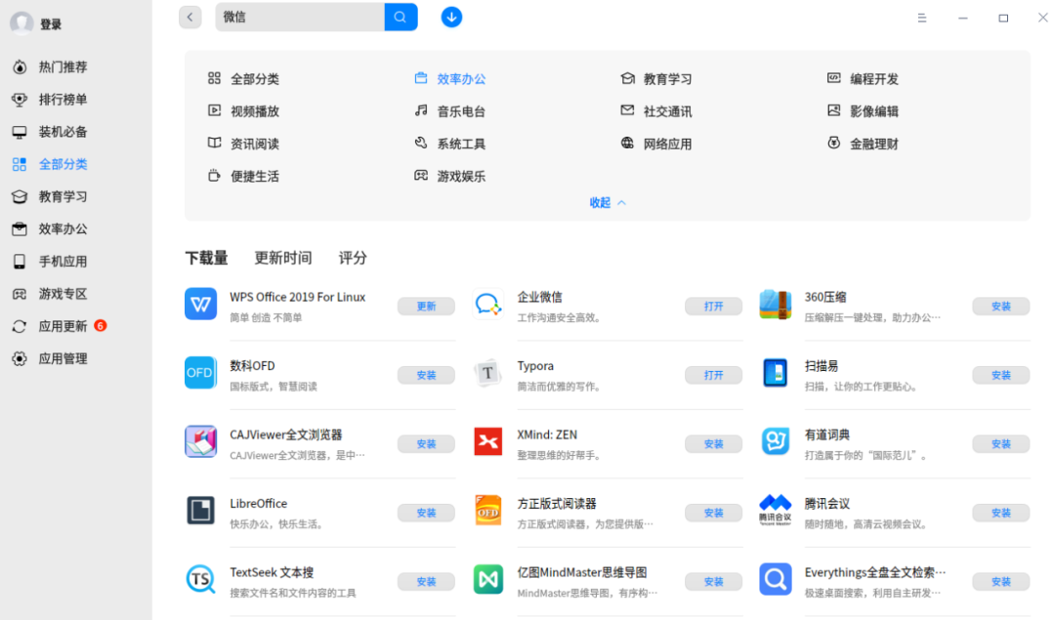
Task: Click the TextSeek 文本搜 app icon
Action: 200,580
